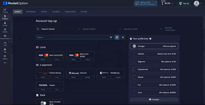Image resolution: width=205 pixels, height=105 pixels.
Task: Open the My Safe tab
Action: point(84,12)
